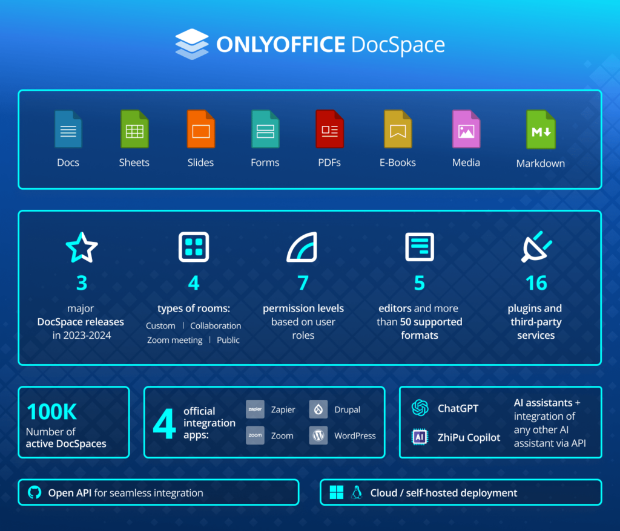Click the Forms icon
The width and height of the screenshot is (620, 531).
tap(265, 129)
